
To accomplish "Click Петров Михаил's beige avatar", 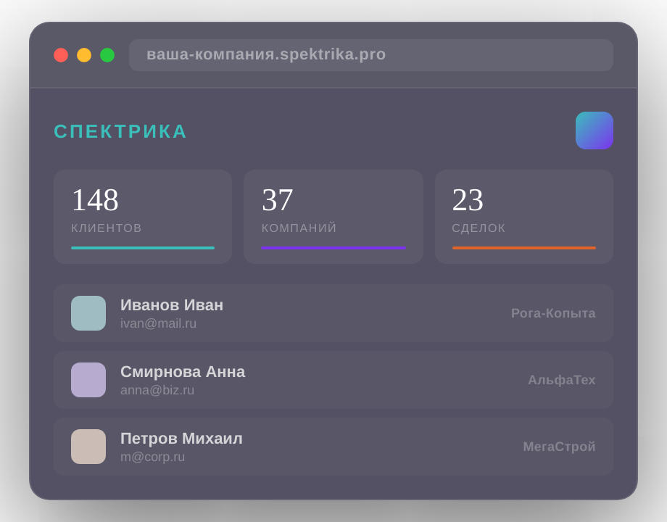I will tap(88, 447).
